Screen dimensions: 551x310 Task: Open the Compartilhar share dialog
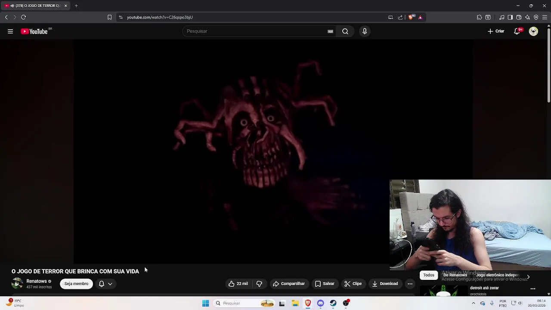point(289,284)
